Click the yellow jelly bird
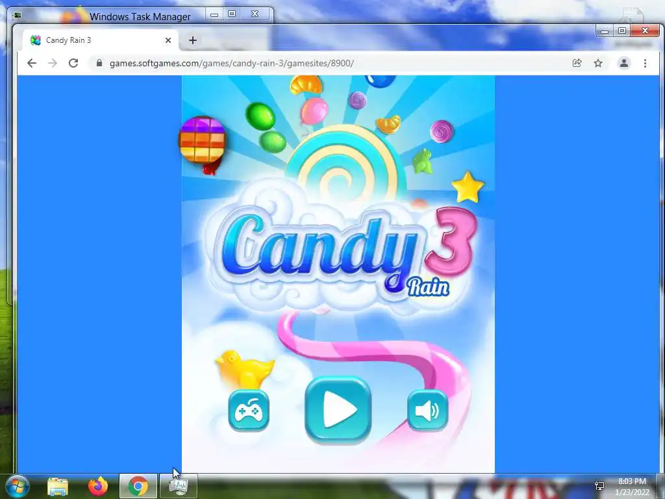The image size is (665, 499). [x=245, y=369]
